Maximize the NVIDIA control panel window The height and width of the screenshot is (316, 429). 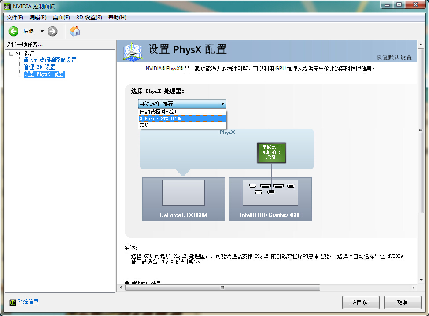click(x=399, y=5)
